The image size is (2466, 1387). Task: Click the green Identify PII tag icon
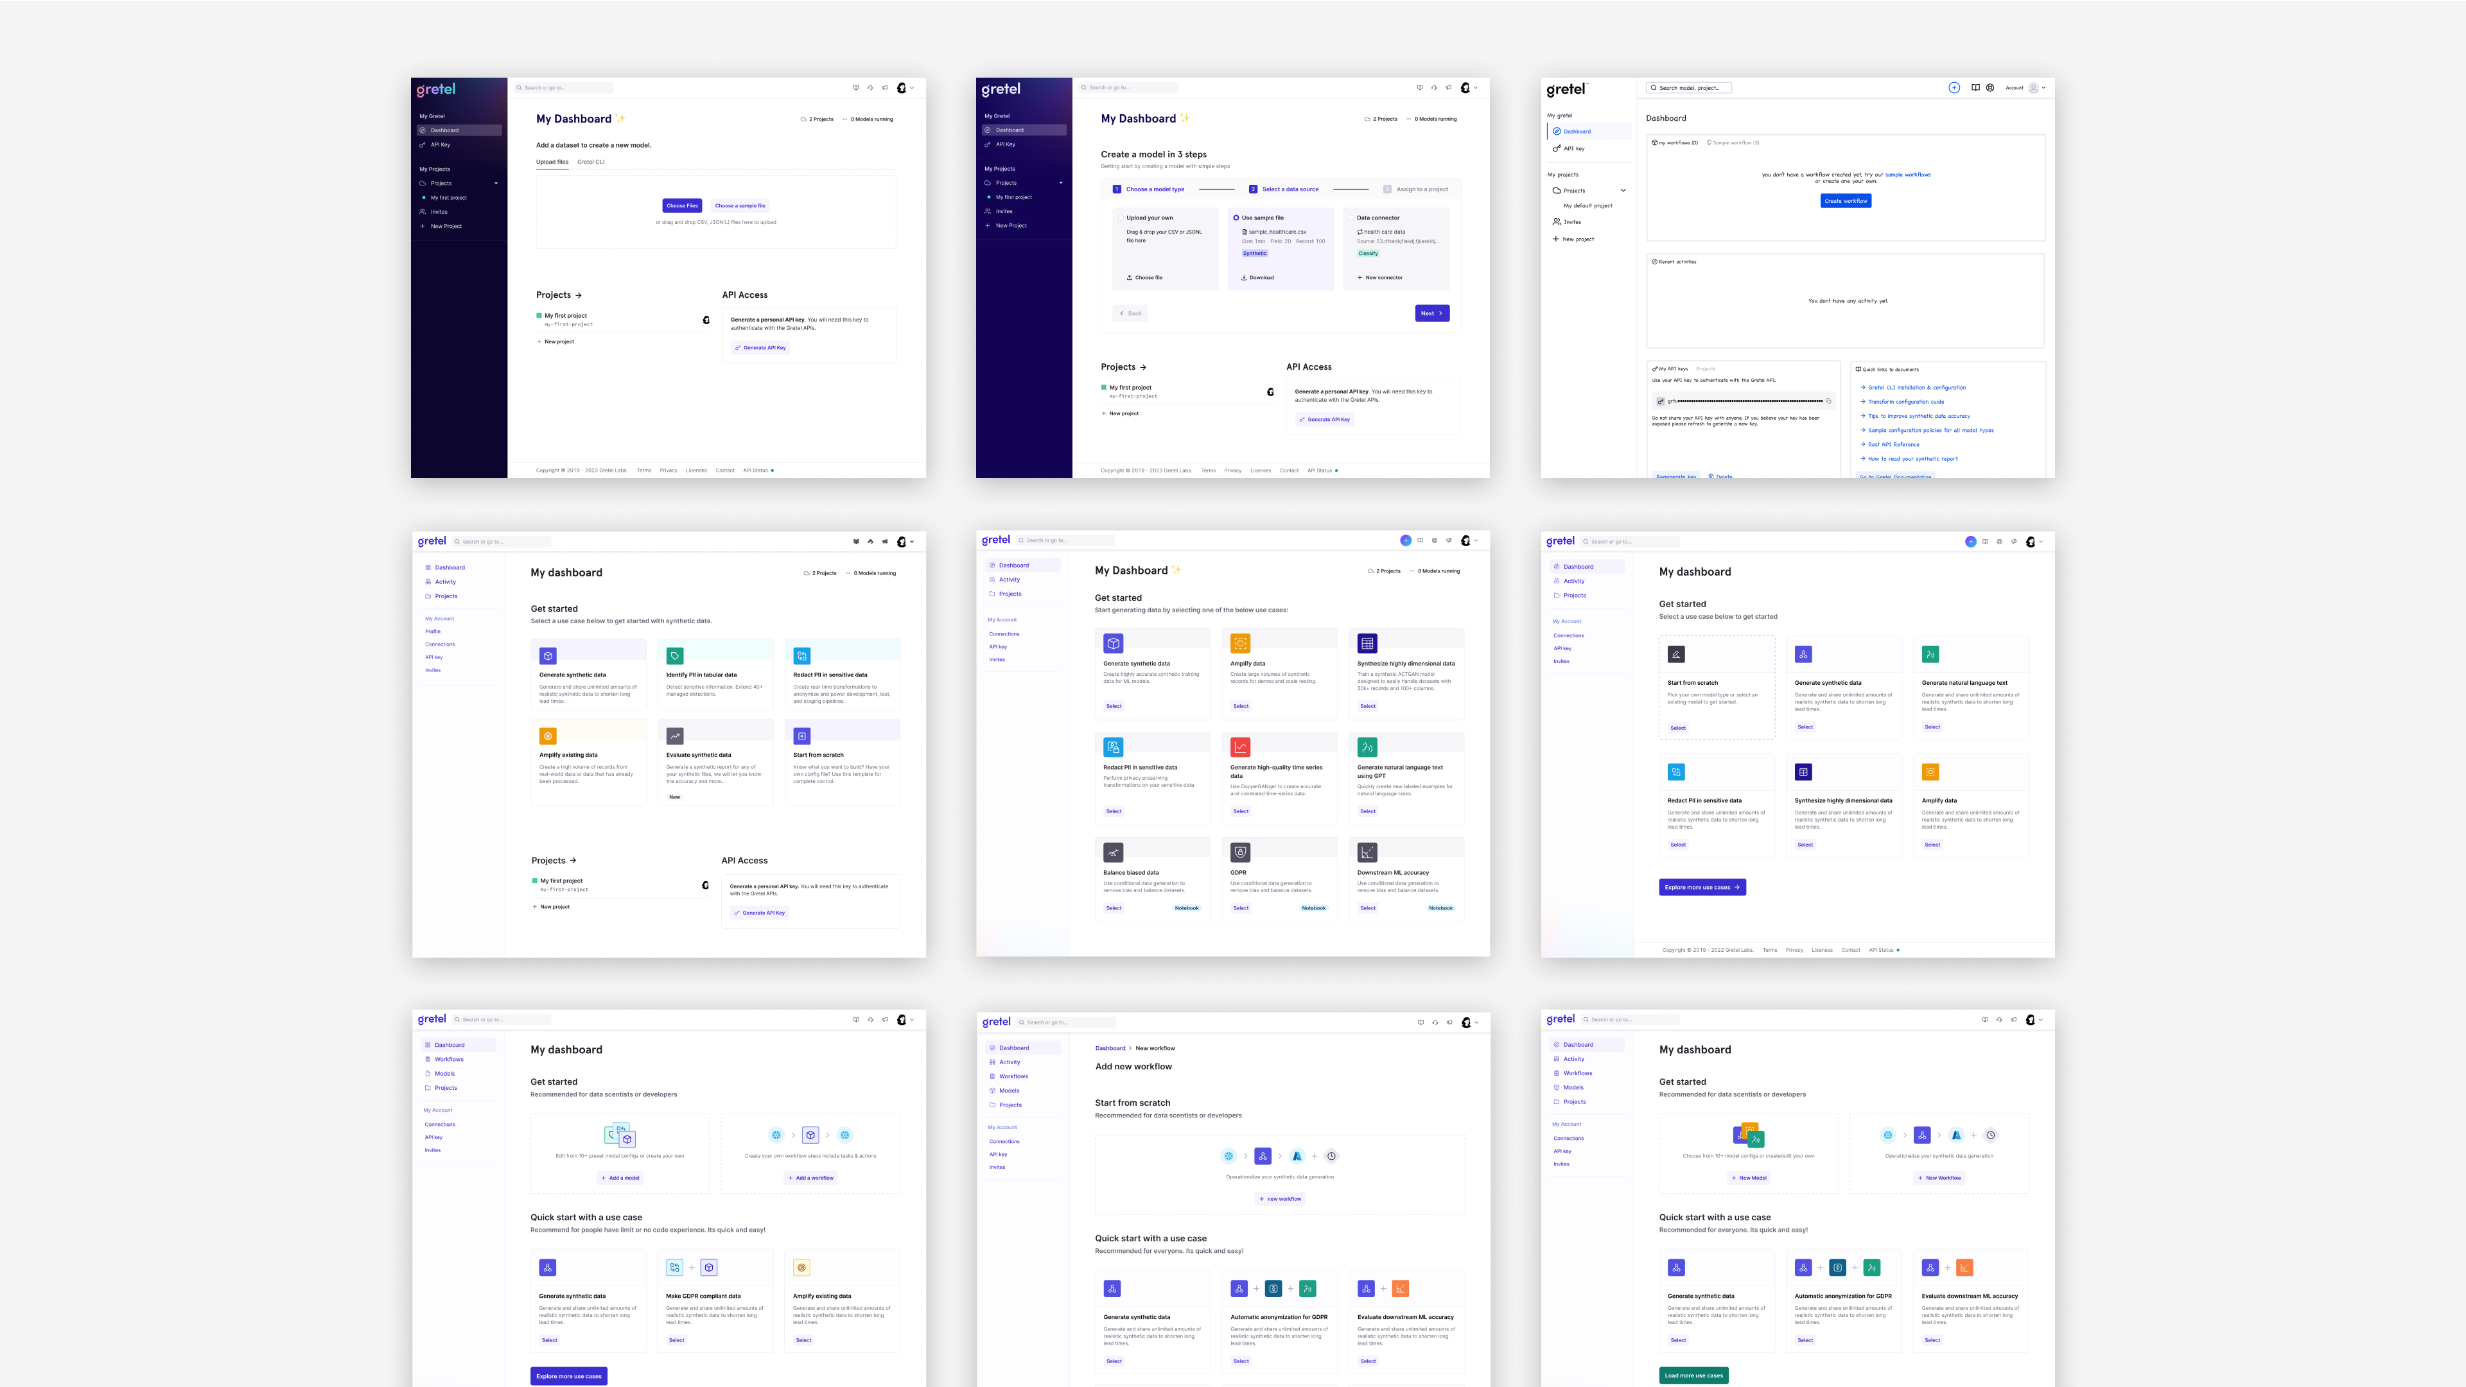coord(675,656)
